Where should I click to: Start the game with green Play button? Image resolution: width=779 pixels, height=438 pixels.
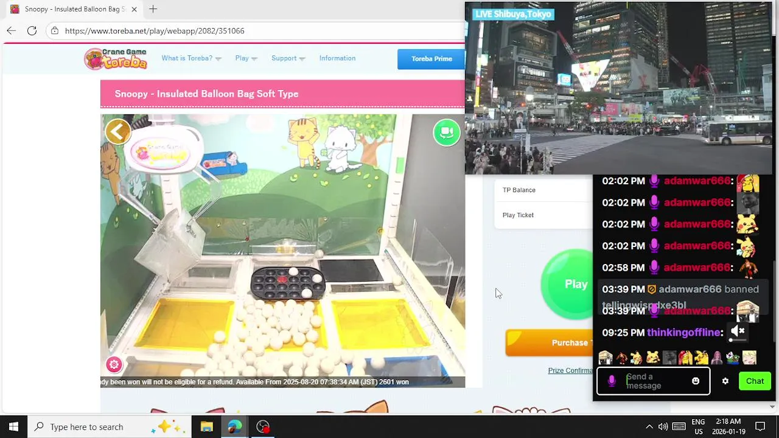[567, 284]
